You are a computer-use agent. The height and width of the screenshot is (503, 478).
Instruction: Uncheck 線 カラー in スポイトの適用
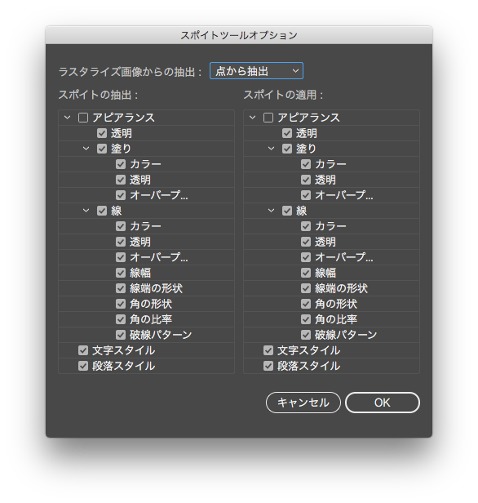306,226
